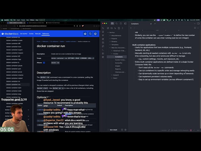The image size is (201, 151).
Task: Click the Obsidian ribbon calendar icon
Action: coord(103,43)
